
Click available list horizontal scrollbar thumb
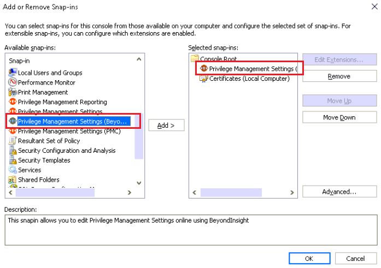[55, 193]
